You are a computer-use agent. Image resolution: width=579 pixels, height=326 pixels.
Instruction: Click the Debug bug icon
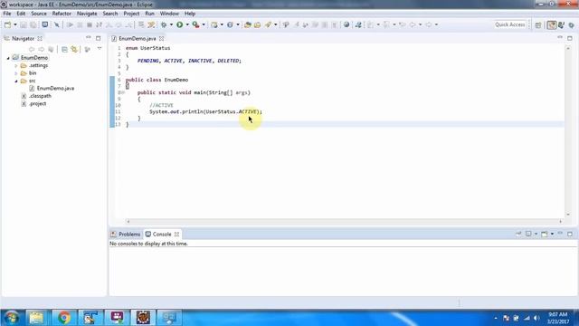164,24
